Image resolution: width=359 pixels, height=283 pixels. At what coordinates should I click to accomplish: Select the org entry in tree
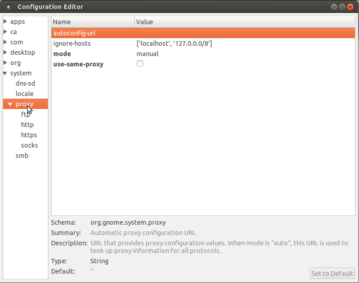coord(16,63)
